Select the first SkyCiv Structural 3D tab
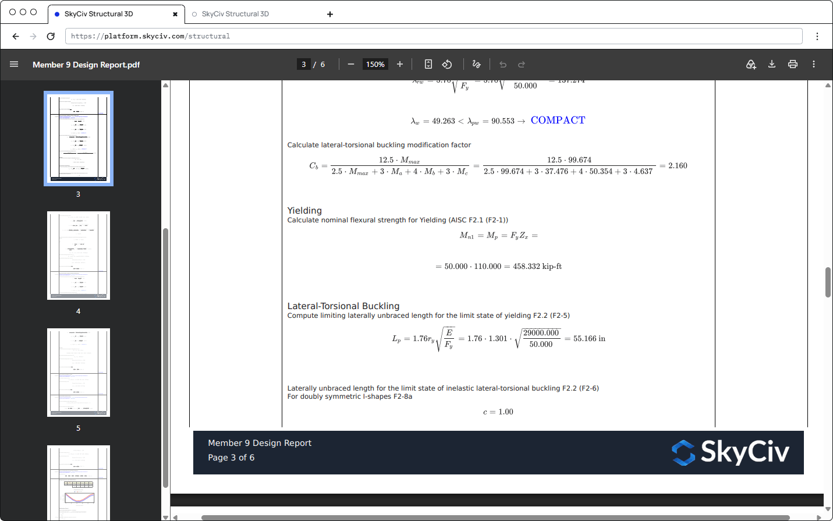833x521 pixels. [x=115, y=14]
